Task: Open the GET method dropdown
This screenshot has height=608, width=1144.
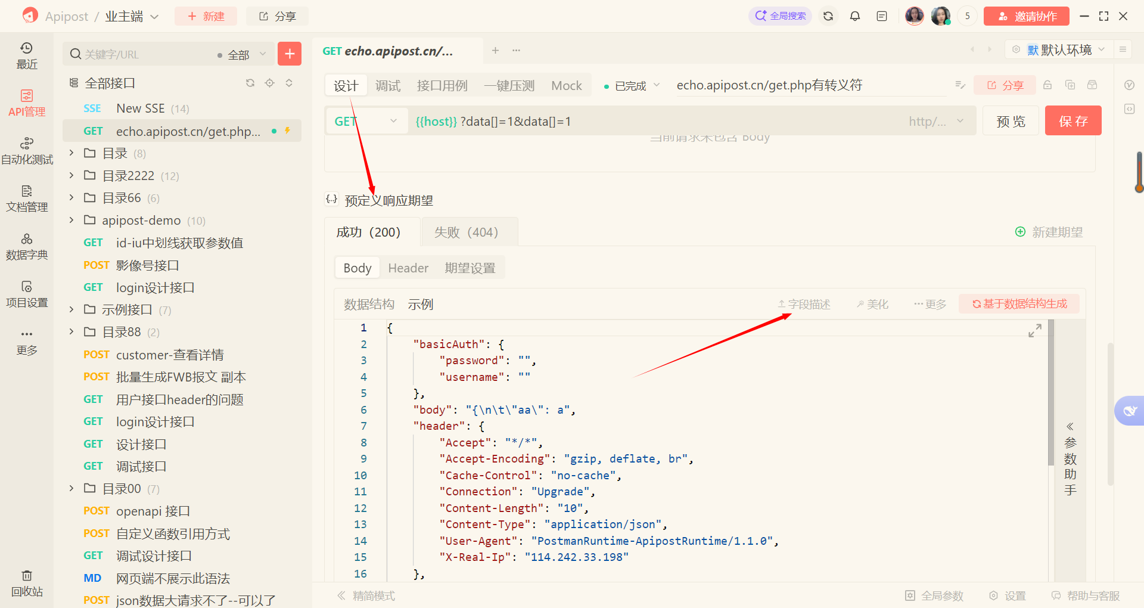Action: (x=366, y=121)
